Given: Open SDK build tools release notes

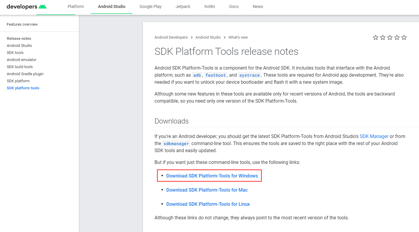Looking at the screenshot, I should [20, 67].
